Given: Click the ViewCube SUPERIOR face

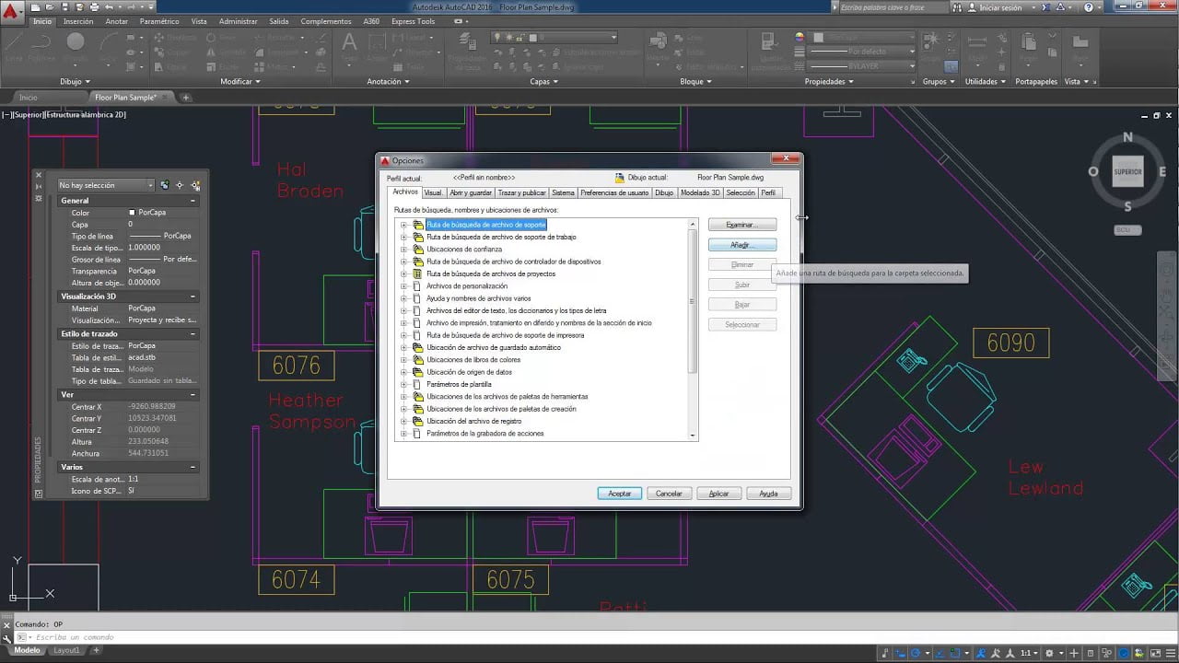Looking at the screenshot, I should [1127, 172].
